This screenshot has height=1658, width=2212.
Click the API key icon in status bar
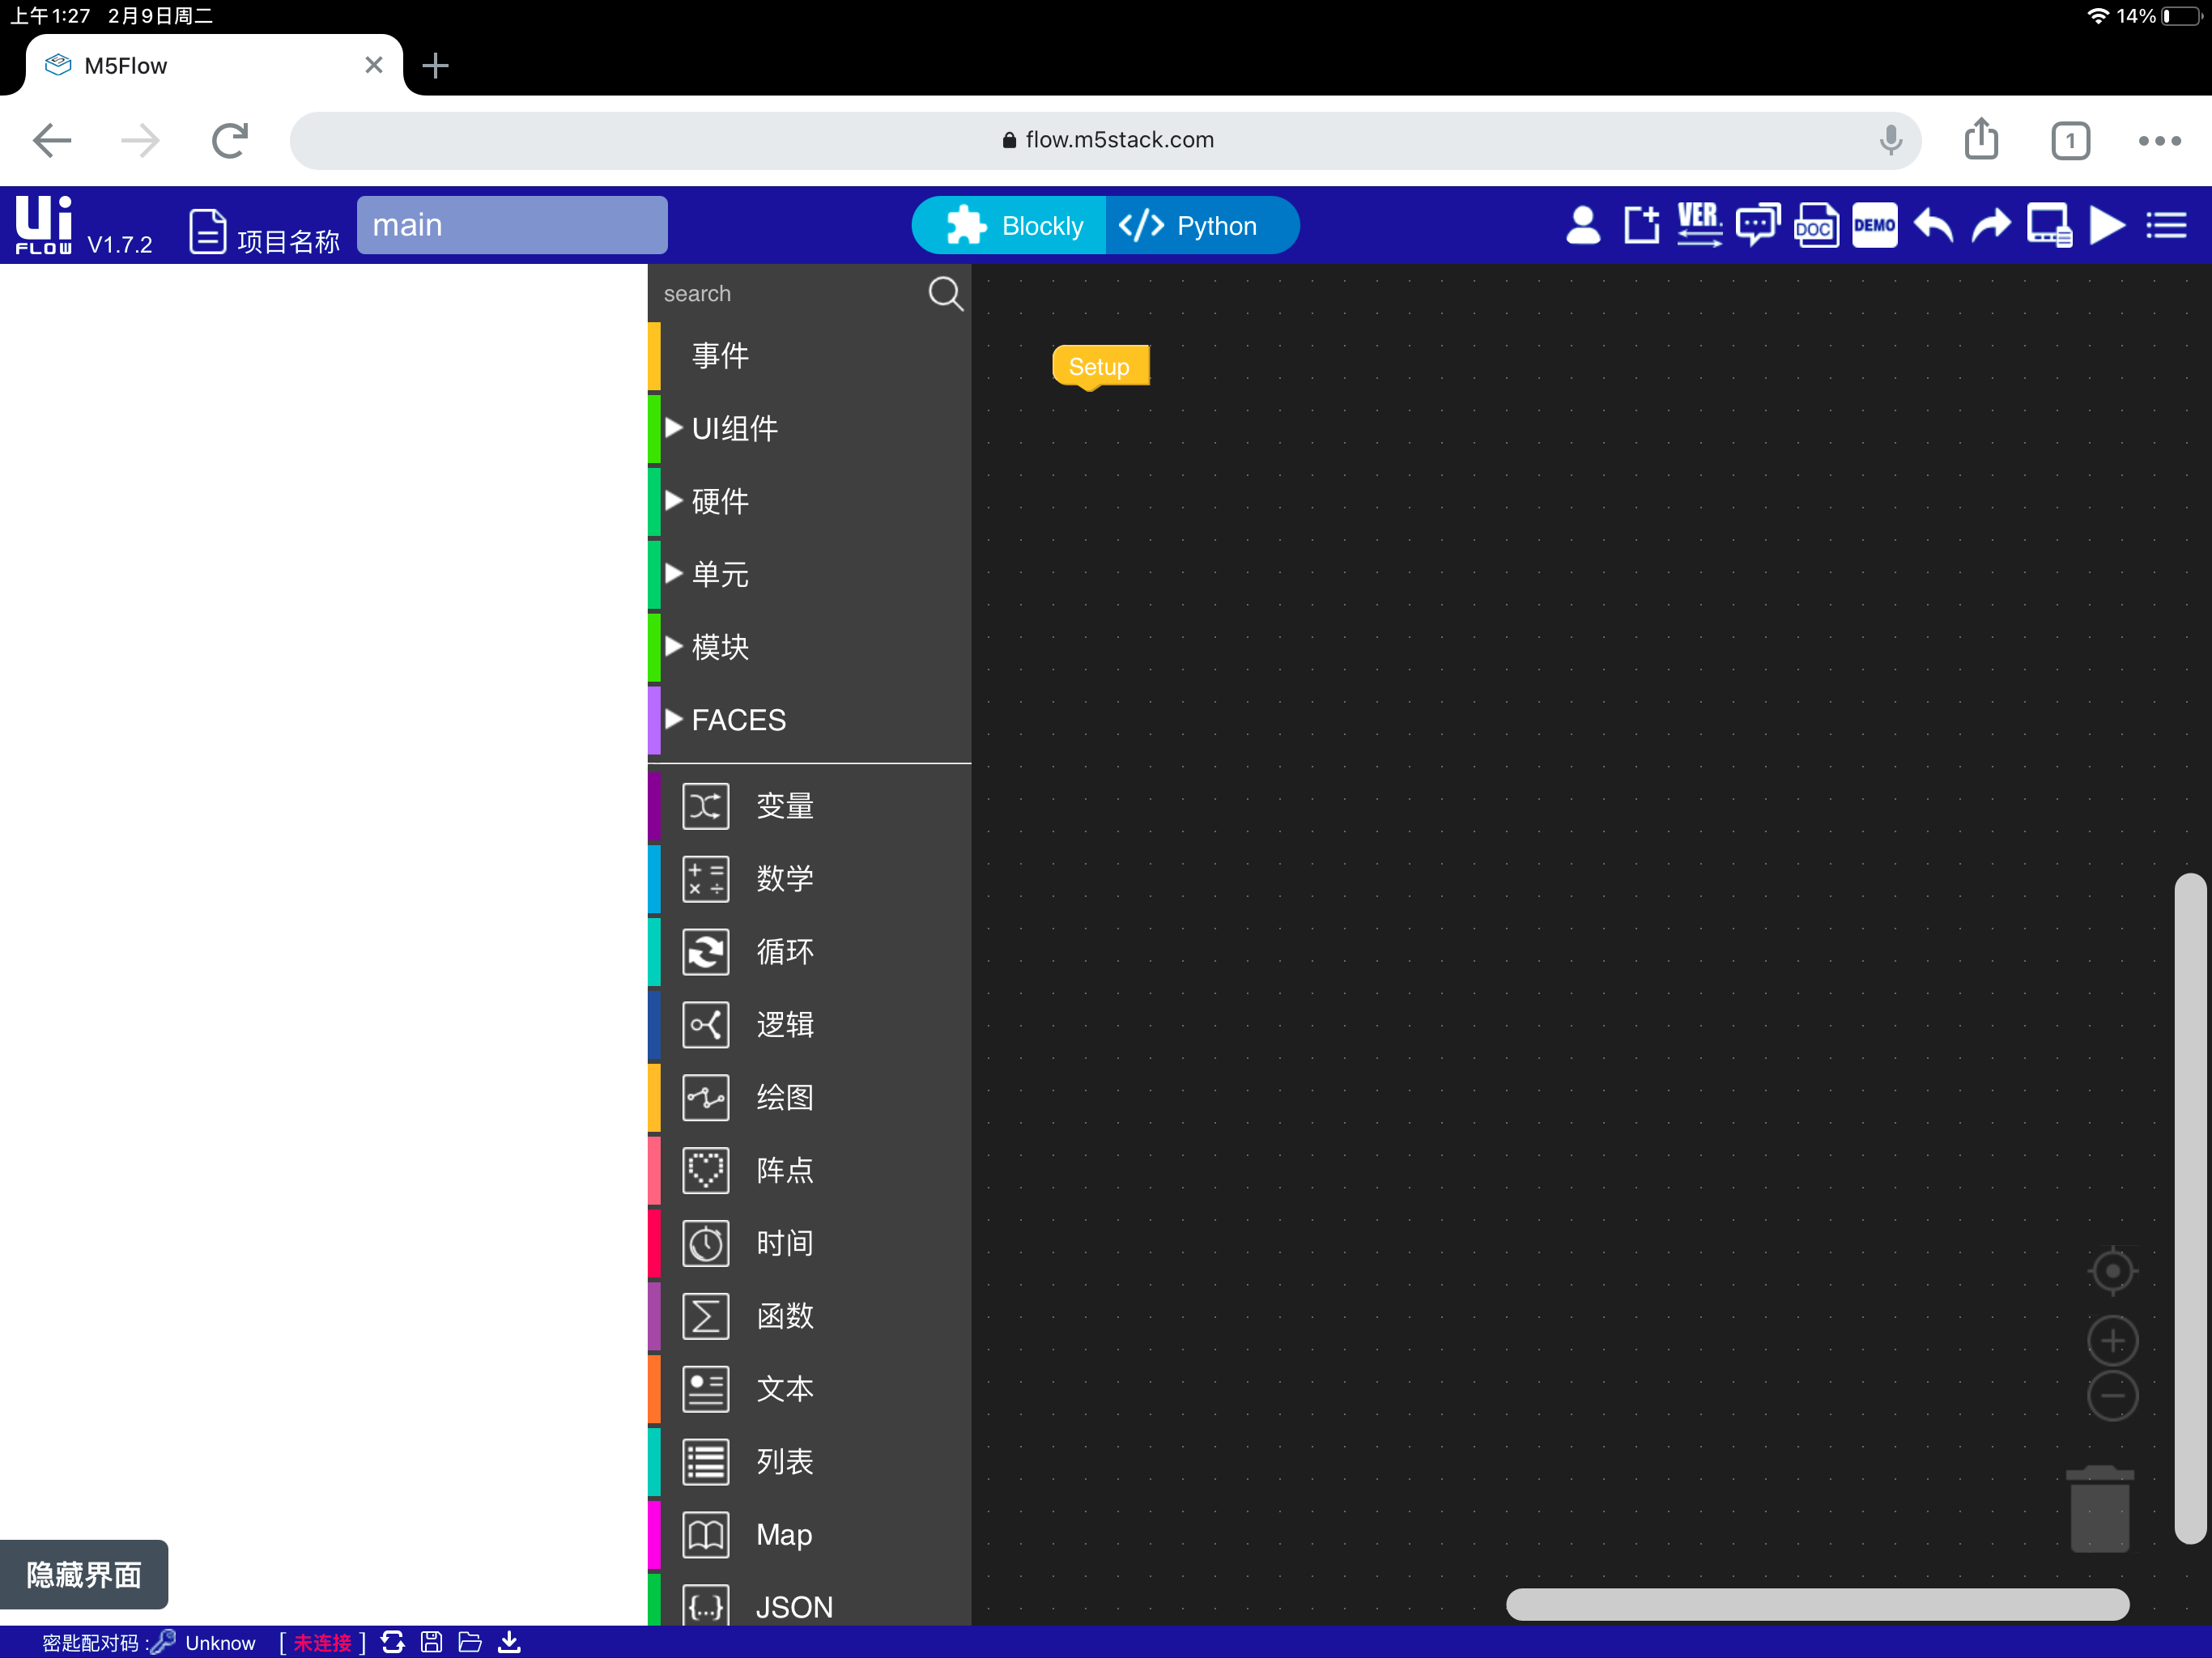point(163,1642)
